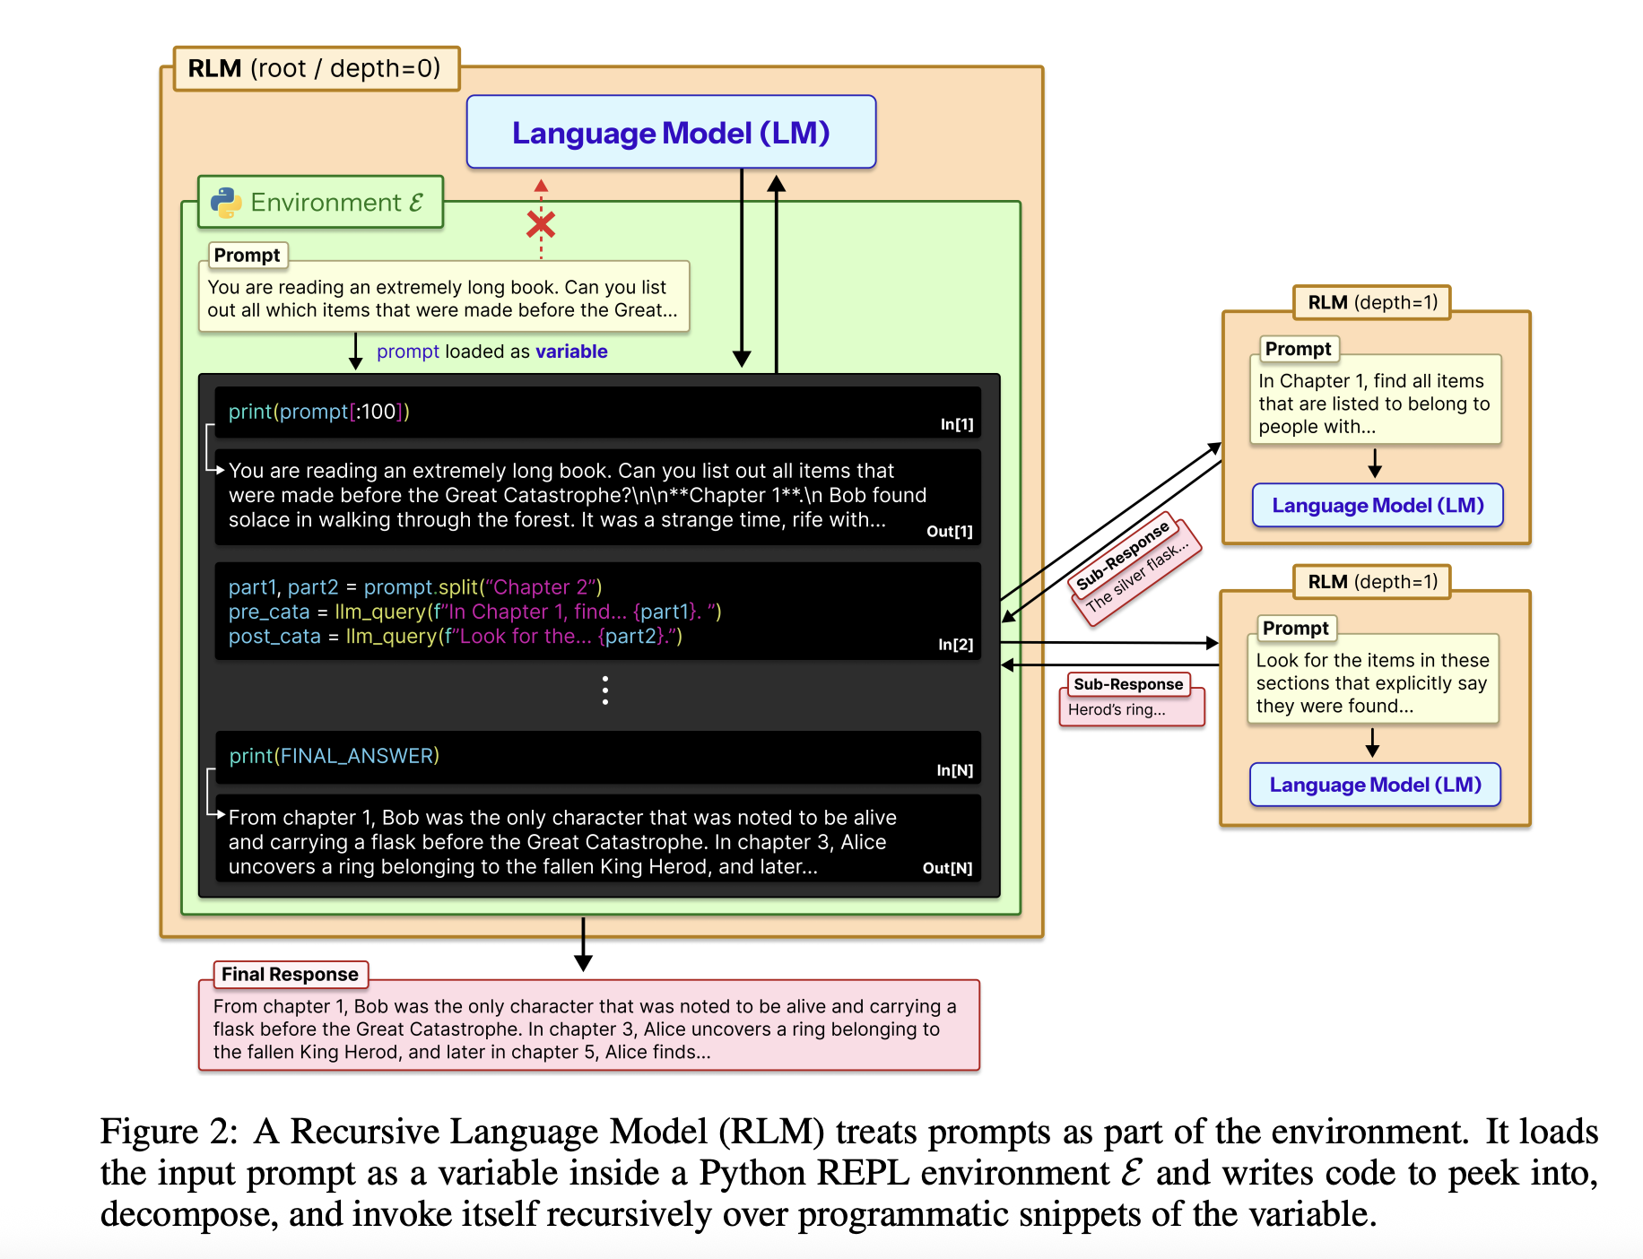Click the vertical ellipsis between the code cells
Image resolution: width=1643 pixels, height=1259 pixels.
[x=605, y=690]
